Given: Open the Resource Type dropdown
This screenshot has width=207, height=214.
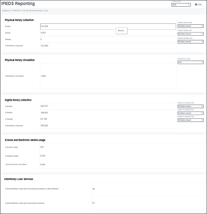Looking at the screenshot, I should click(190, 62).
